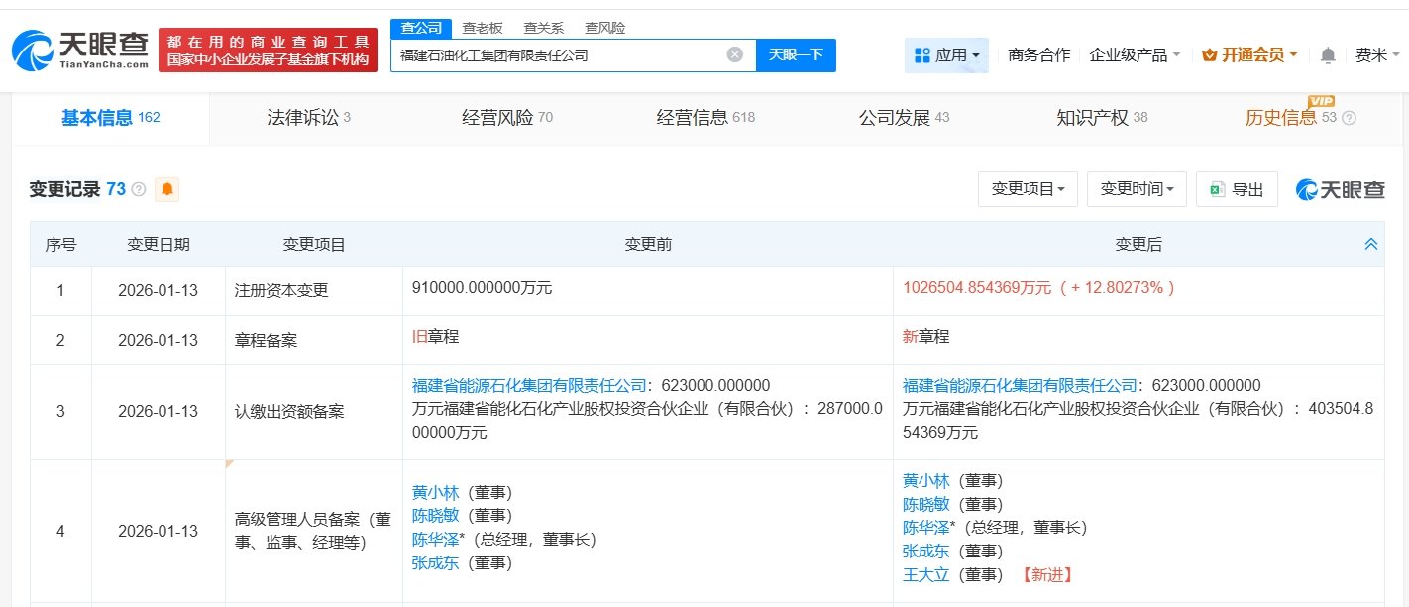
Task: Click the 天眼一下 search button
Action: pyautogui.click(x=796, y=55)
